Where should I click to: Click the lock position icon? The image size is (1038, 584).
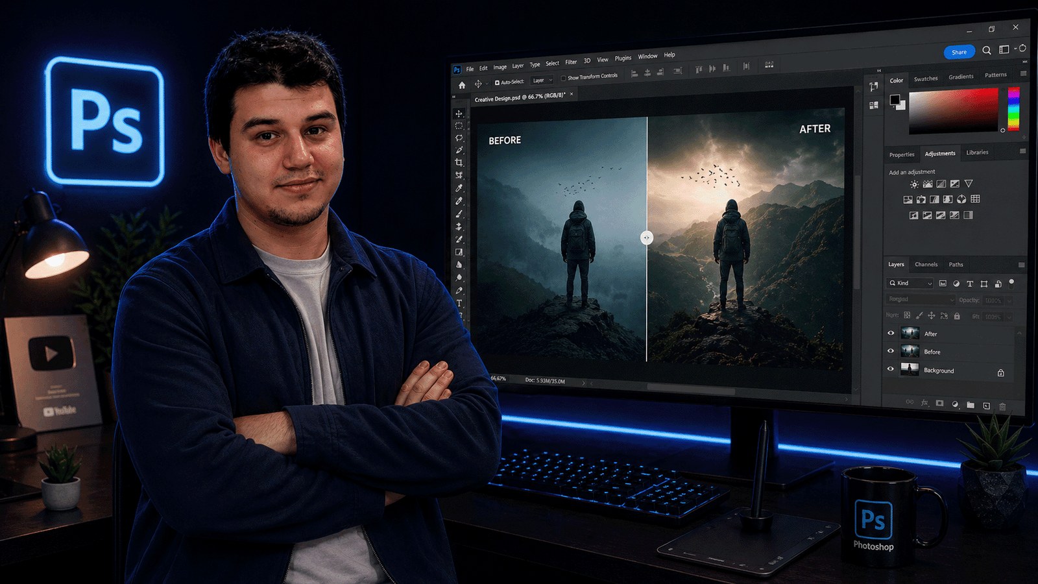(932, 315)
